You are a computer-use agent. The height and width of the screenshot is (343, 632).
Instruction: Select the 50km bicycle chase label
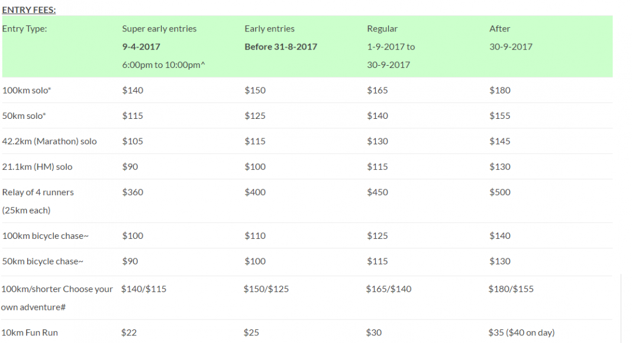[x=43, y=261]
